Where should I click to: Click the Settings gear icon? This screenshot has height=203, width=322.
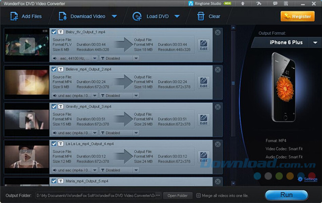(x=300, y=179)
